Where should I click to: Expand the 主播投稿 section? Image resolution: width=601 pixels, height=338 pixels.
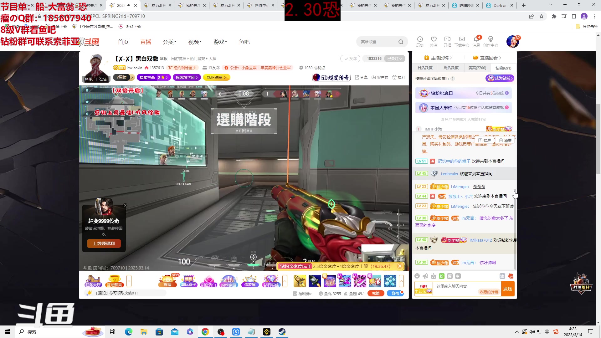click(438, 58)
